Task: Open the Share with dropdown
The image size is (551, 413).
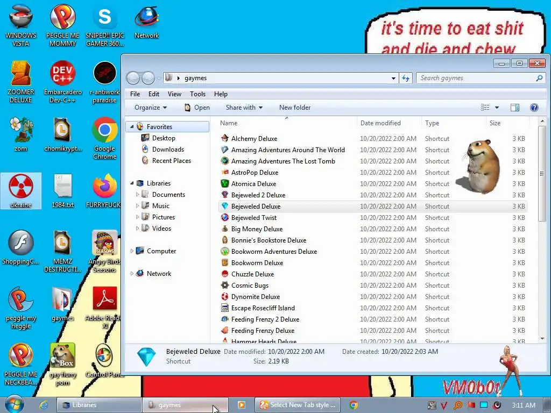Action: (244, 108)
